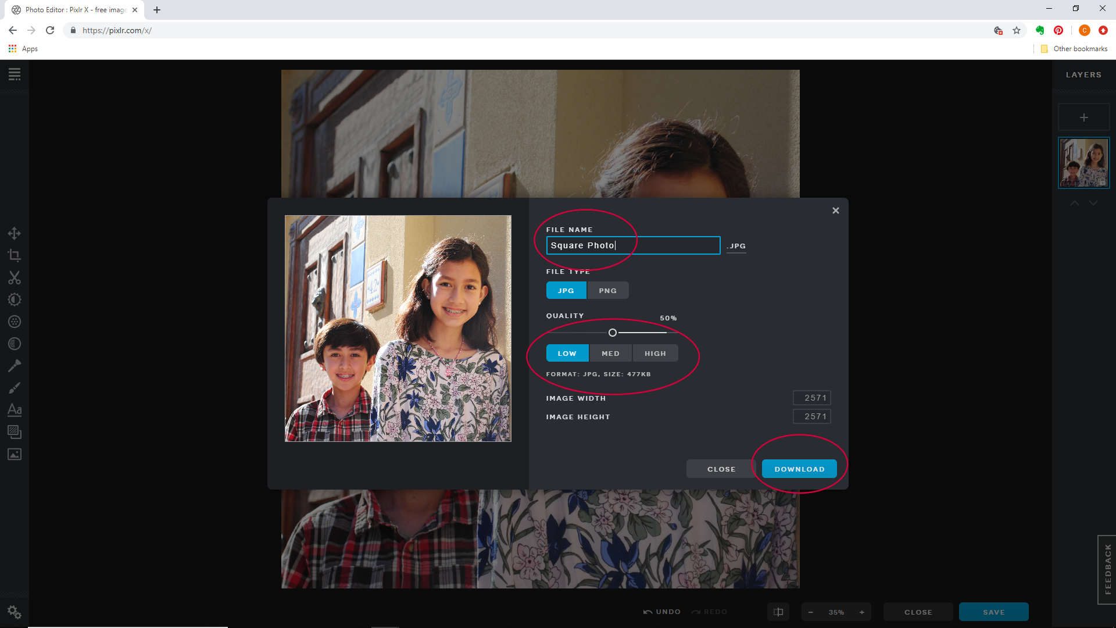
Task: Select LOW quality preset button
Action: coord(567,353)
